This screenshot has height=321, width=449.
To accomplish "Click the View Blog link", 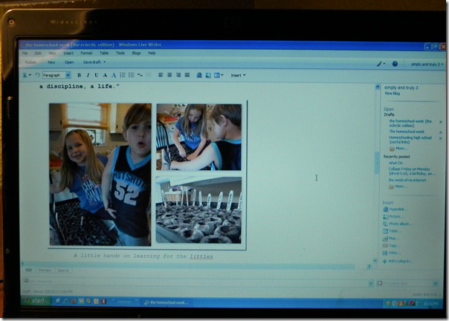I will [392, 94].
